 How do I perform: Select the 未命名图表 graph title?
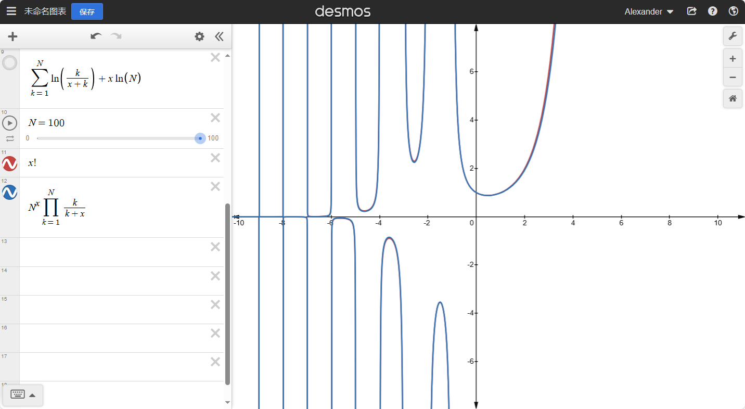pyautogui.click(x=45, y=11)
